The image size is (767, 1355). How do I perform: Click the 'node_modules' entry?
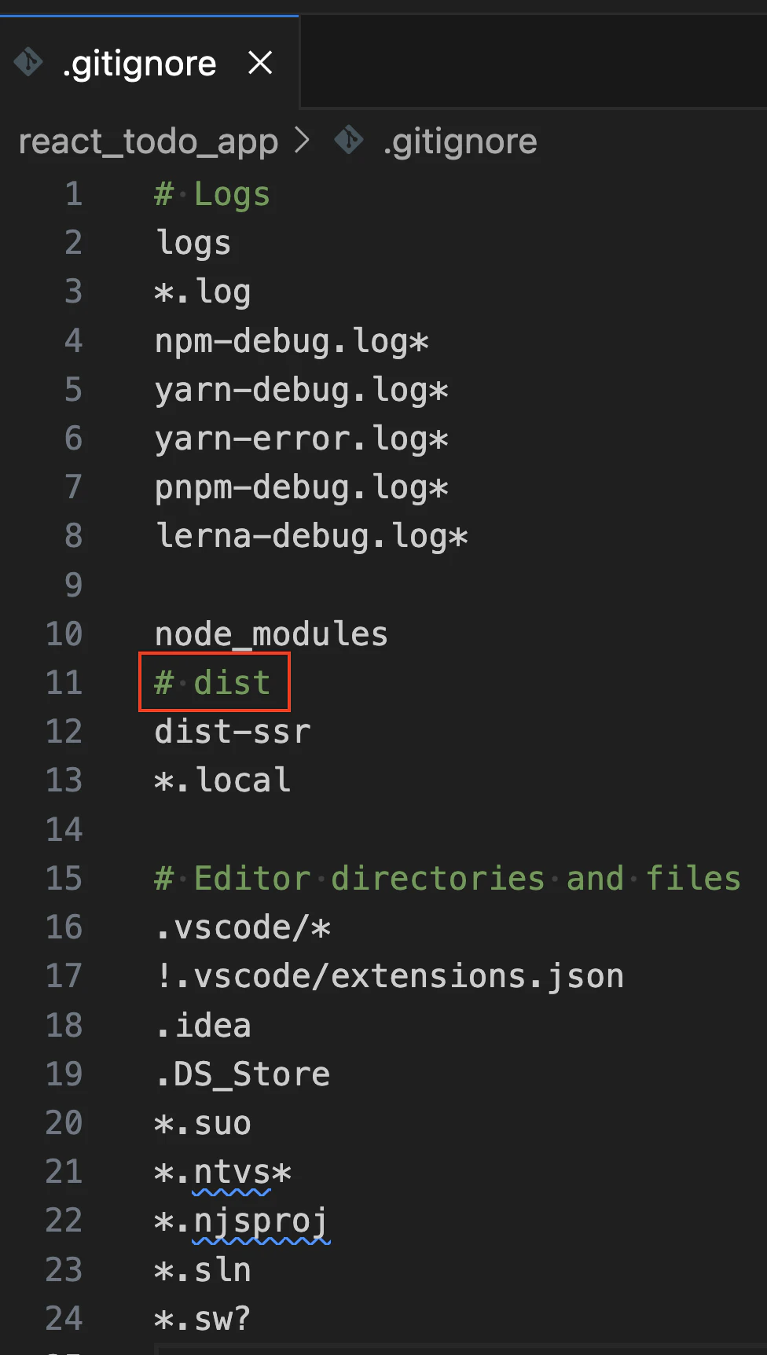coord(271,634)
